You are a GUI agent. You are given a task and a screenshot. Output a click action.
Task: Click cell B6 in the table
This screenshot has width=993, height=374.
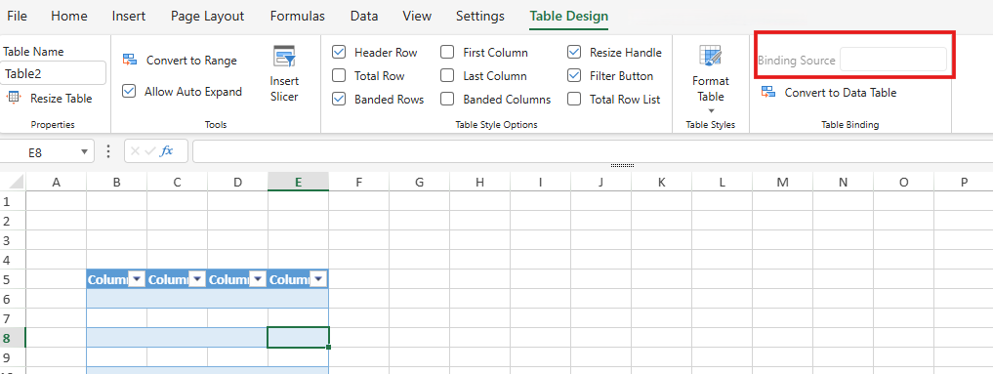pos(116,299)
